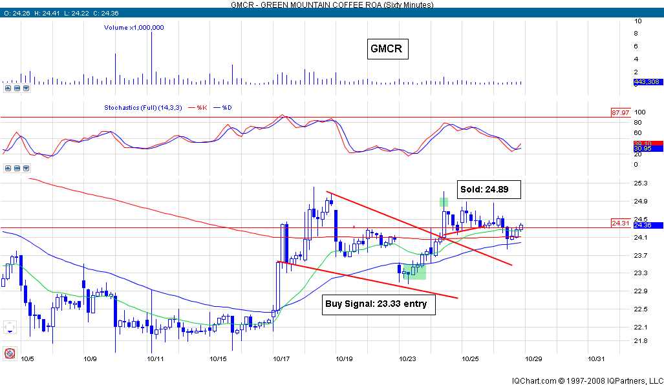Click the four-arrow pan control on price chart

(x=9, y=328)
